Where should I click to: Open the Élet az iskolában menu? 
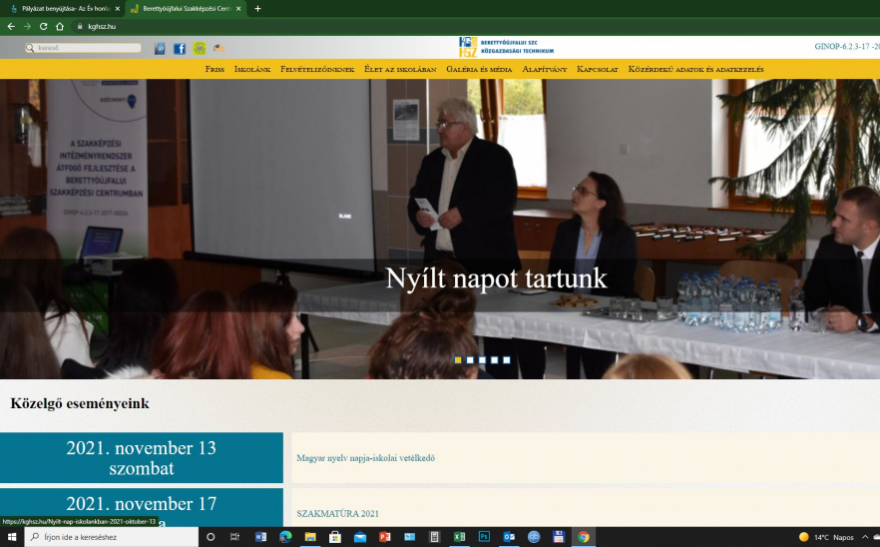coord(400,69)
